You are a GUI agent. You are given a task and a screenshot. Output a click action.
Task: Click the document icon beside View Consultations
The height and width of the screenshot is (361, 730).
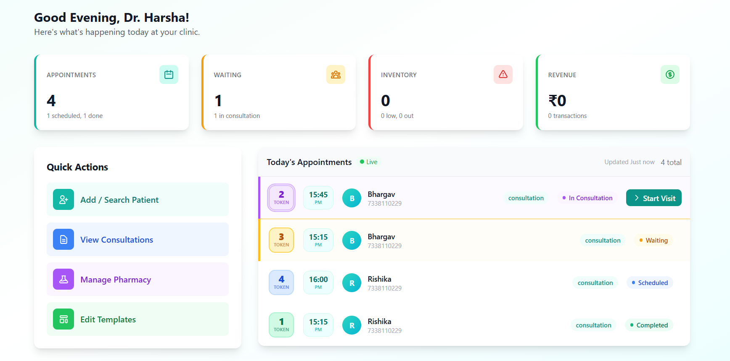click(x=63, y=240)
